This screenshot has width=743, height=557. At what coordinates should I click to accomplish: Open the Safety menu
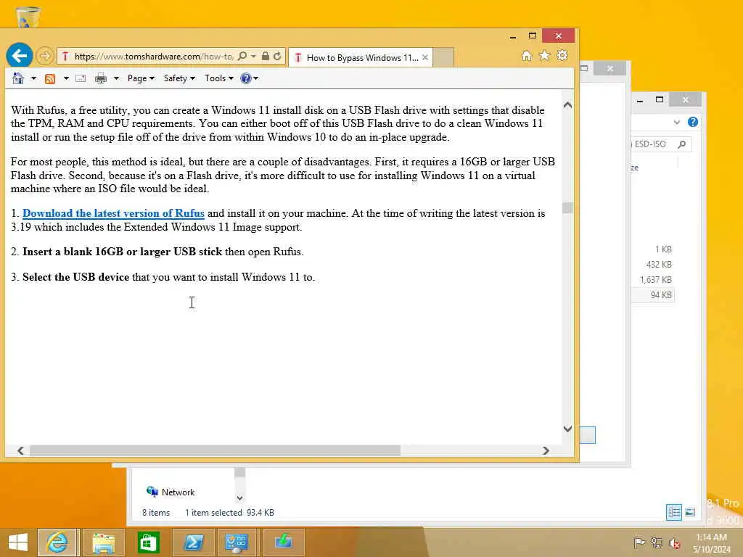pyautogui.click(x=179, y=78)
